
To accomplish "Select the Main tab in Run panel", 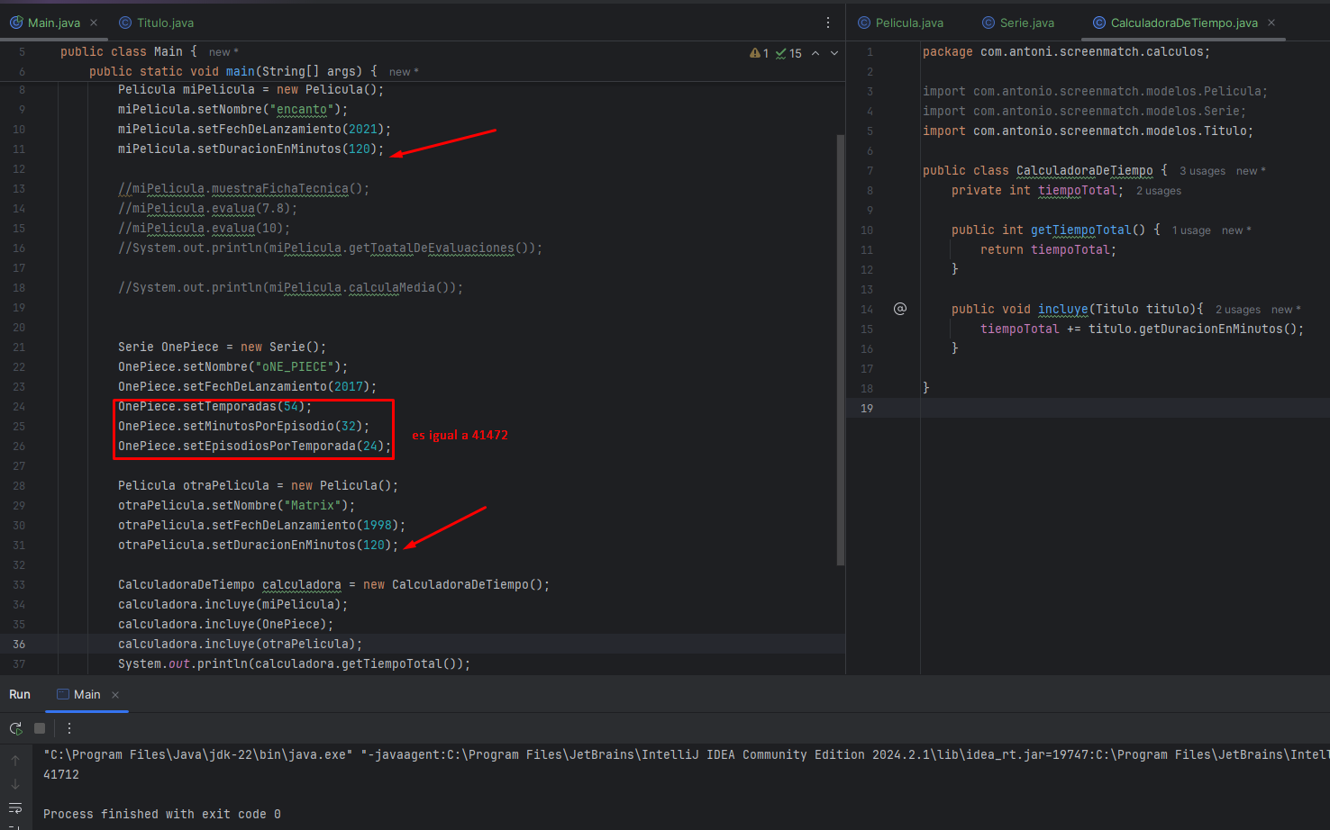I will (87, 694).
